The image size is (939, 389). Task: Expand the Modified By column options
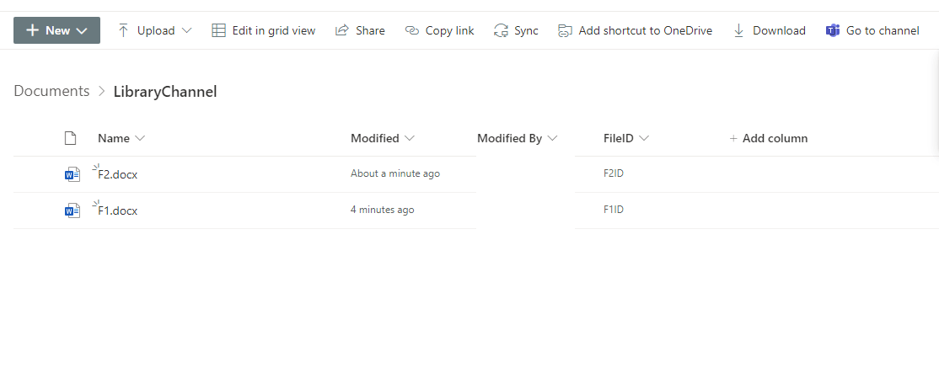pyautogui.click(x=553, y=138)
